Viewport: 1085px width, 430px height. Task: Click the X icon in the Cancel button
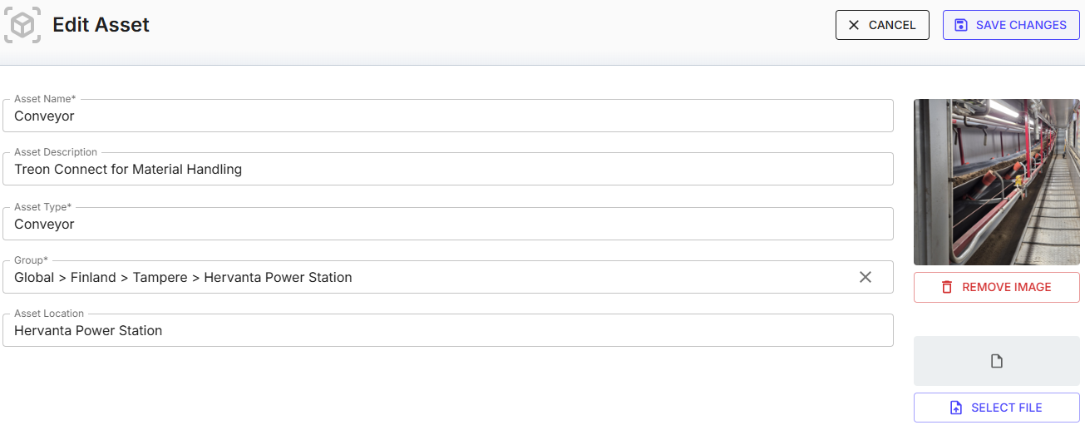854,25
